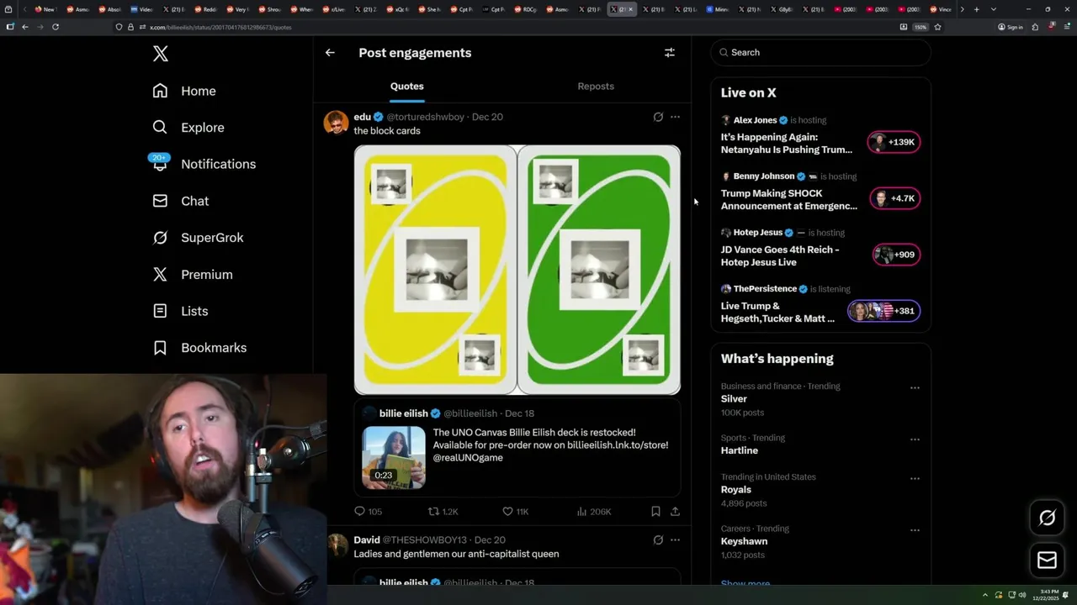
Task: Join Benny Johnson live space +4.7K
Action: point(894,198)
